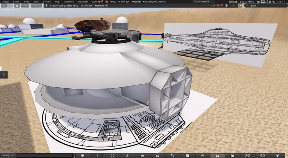The width and height of the screenshot is (288, 158).
Task: Click the navigation Back arrow button
Action: pyautogui.click(x=4, y=6)
